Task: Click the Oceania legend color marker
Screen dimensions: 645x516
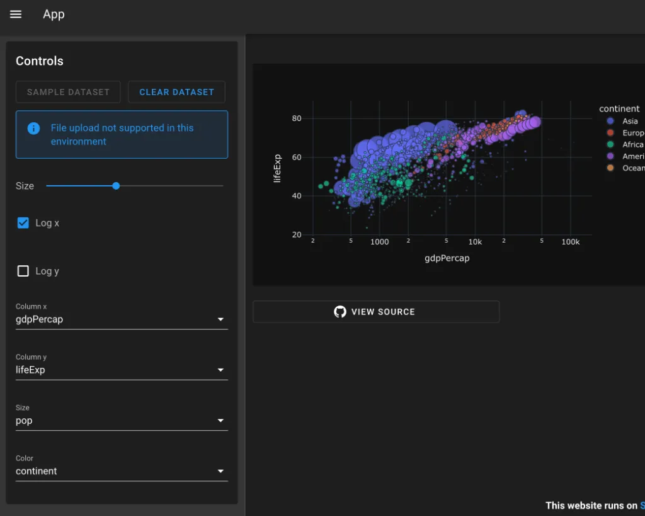Action: tap(610, 168)
